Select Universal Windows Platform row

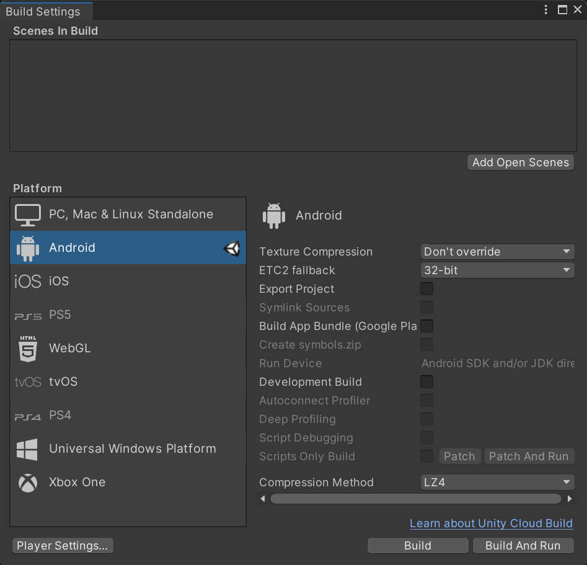[x=128, y=448]
